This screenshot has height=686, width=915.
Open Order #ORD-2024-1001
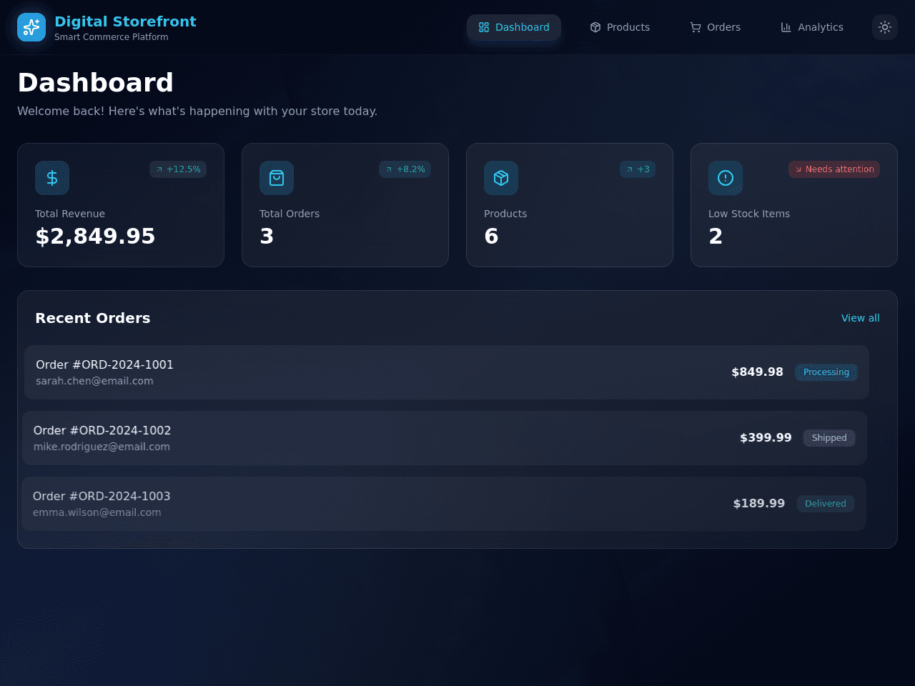(447, 372)
